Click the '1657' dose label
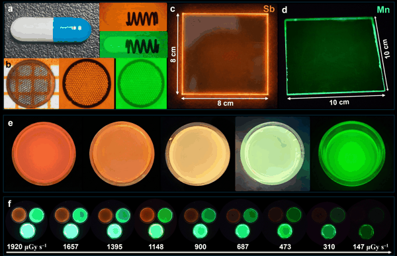 (x=71, y=247)
